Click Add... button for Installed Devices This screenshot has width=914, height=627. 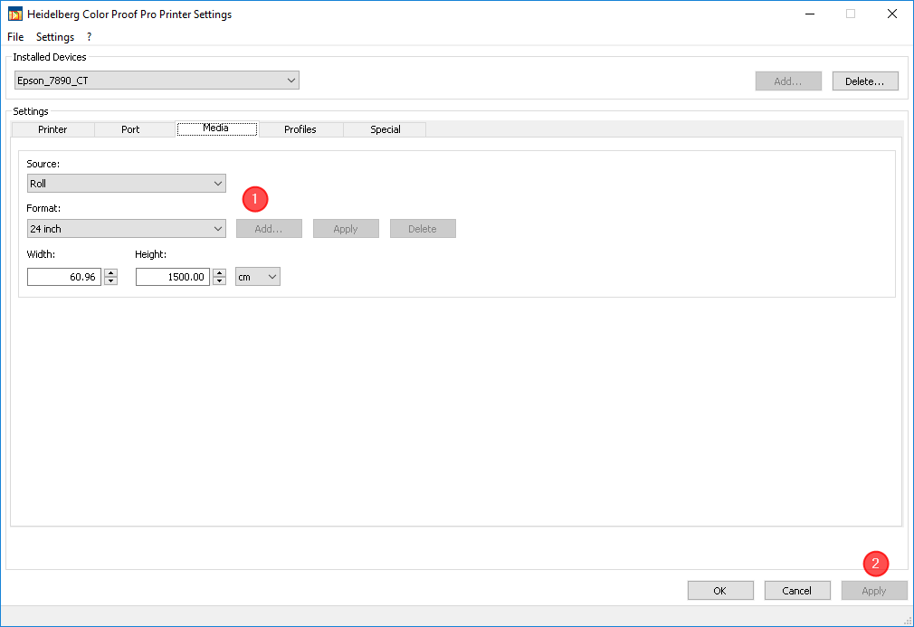tap(788, 81)
